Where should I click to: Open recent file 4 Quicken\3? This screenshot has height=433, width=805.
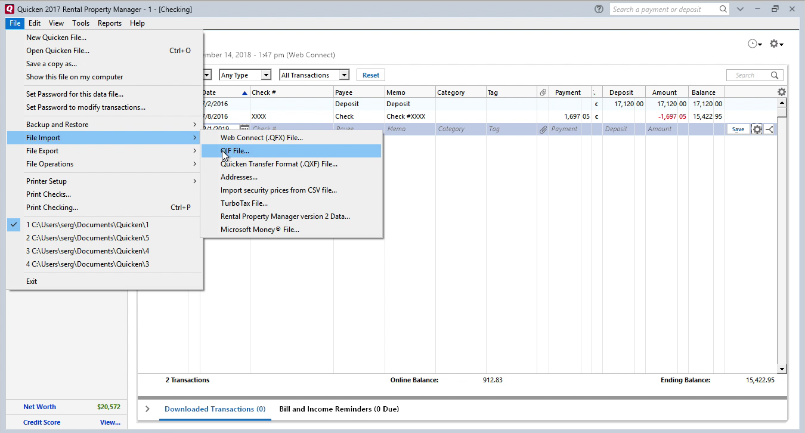click(x=105, y=264)
